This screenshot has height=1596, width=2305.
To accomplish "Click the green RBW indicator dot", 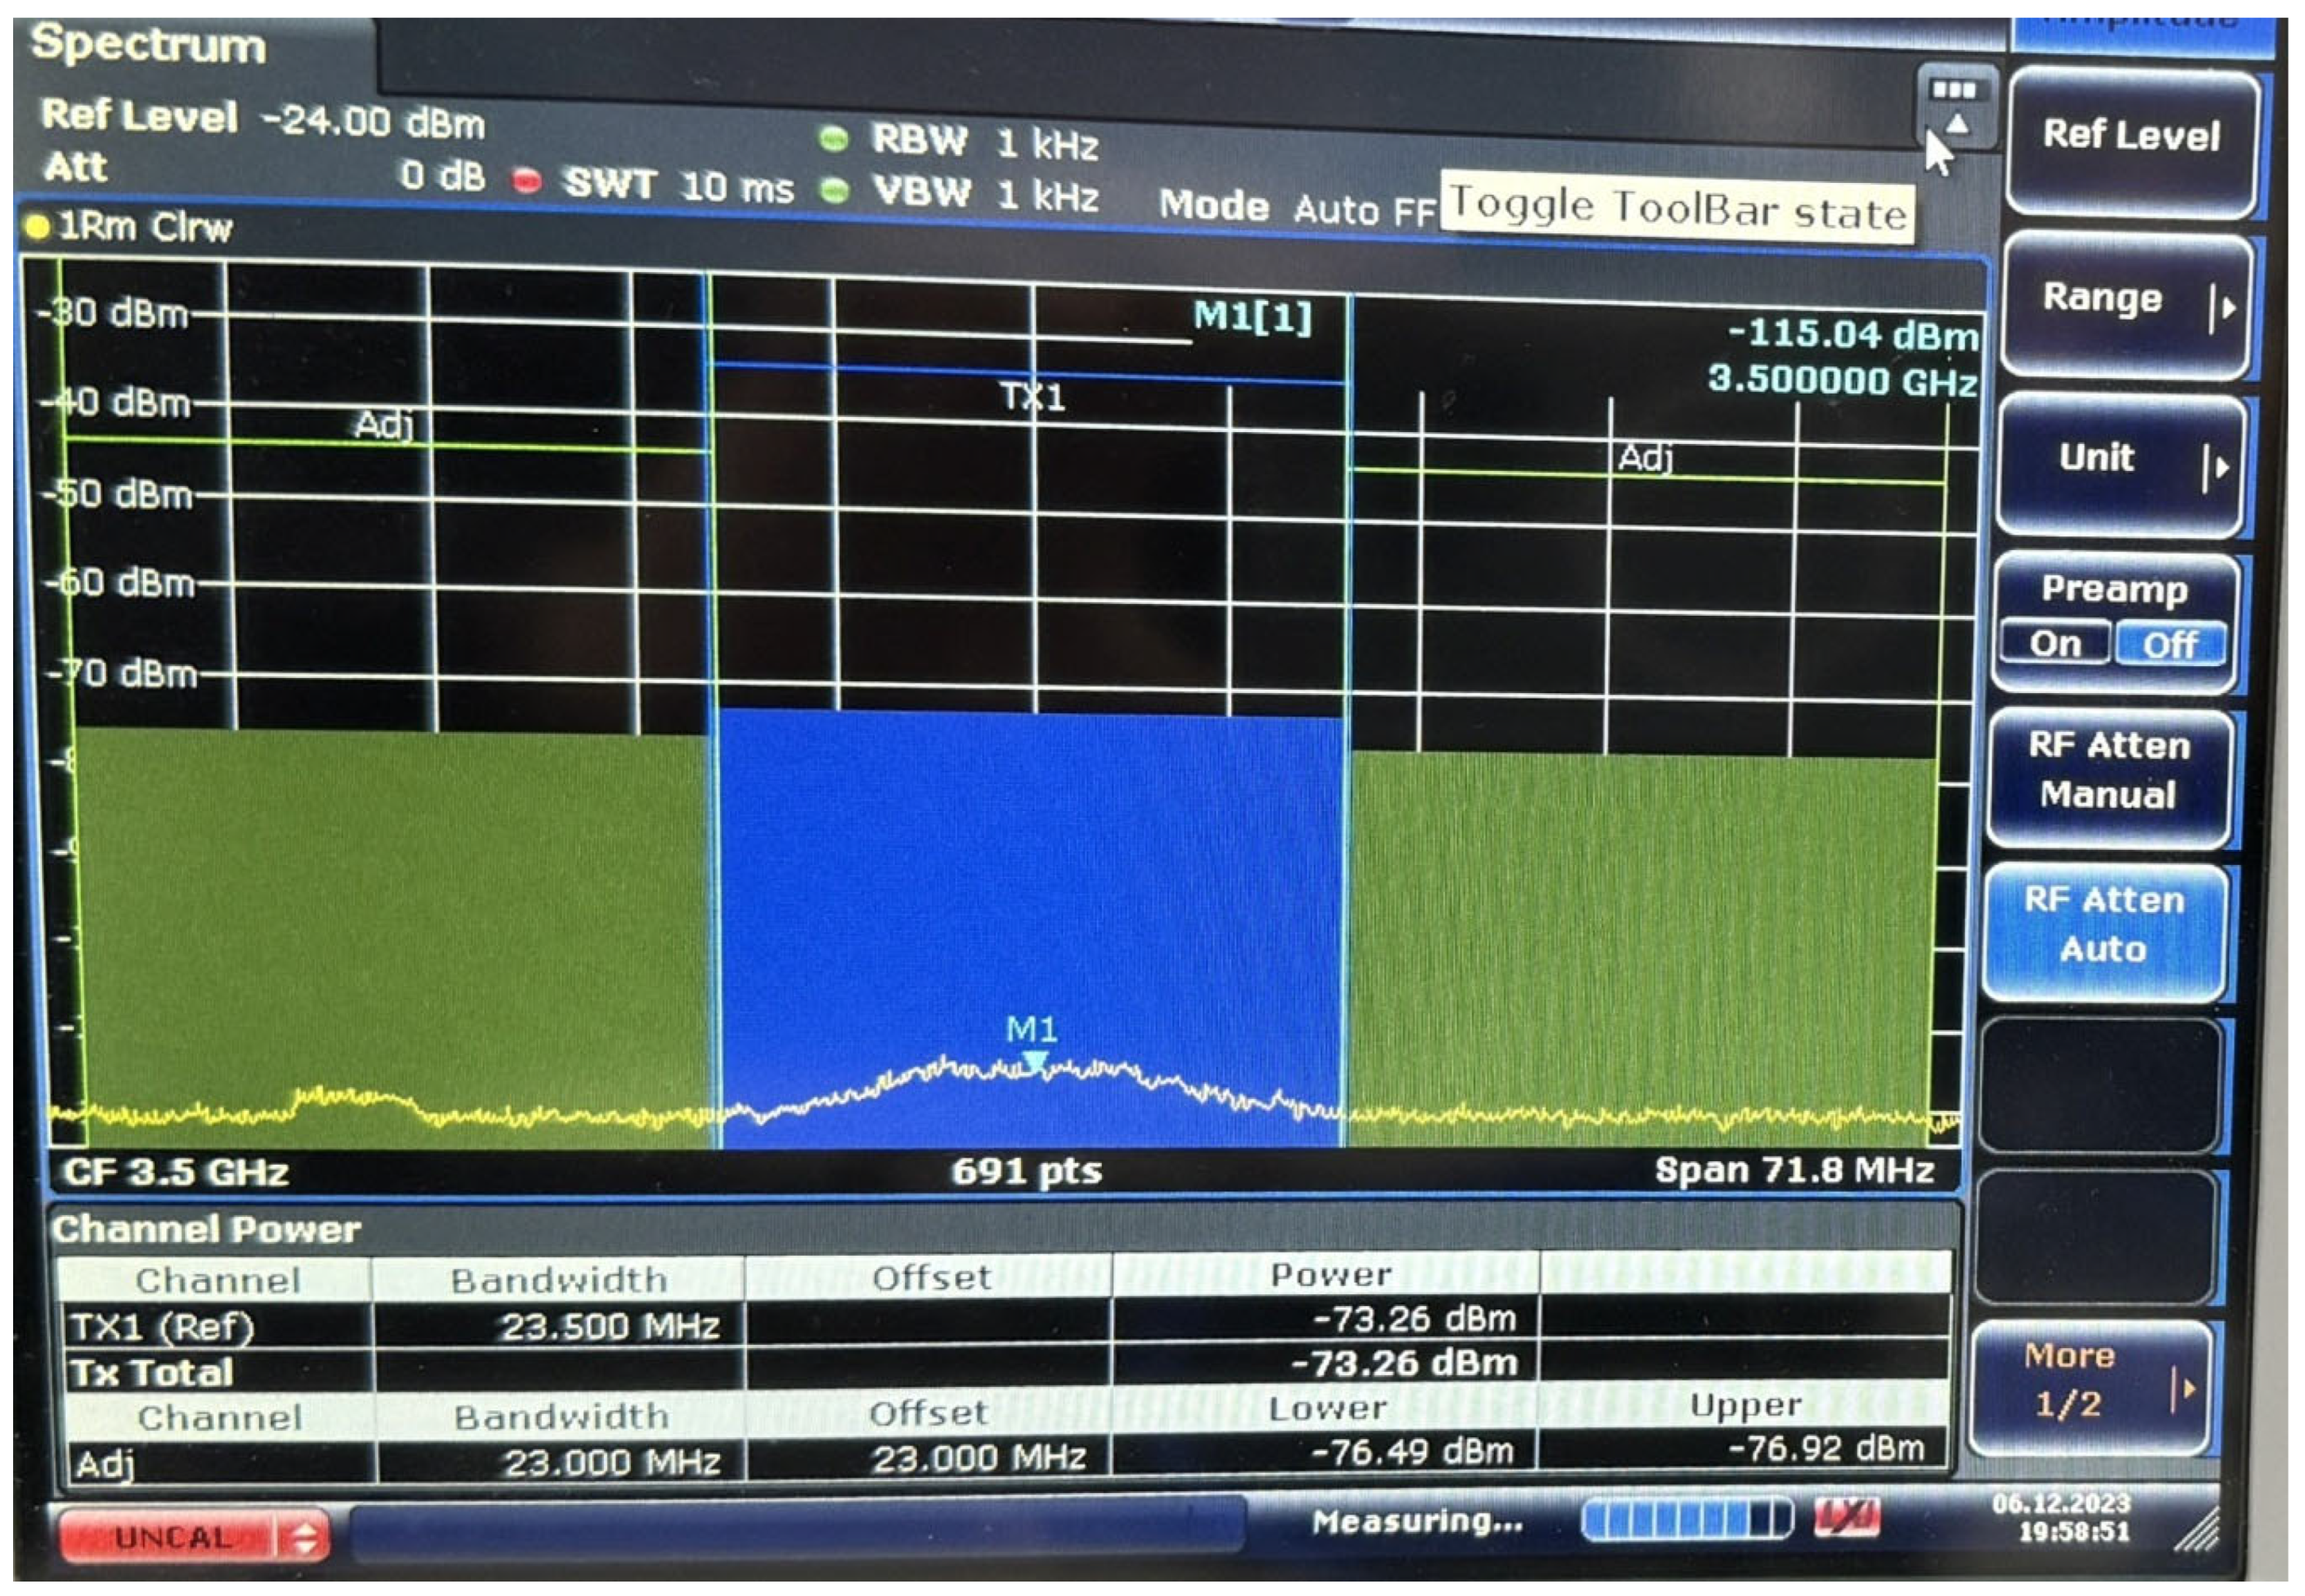I will click(833, 139).
